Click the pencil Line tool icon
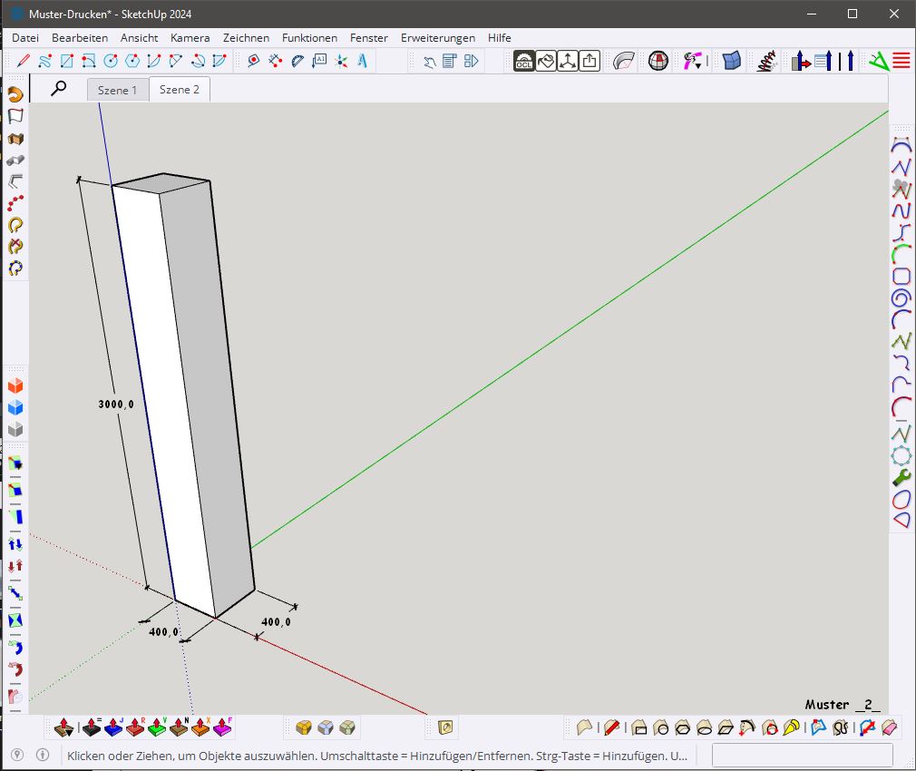This screenshot has height=771, width=916. pos(23,61)
